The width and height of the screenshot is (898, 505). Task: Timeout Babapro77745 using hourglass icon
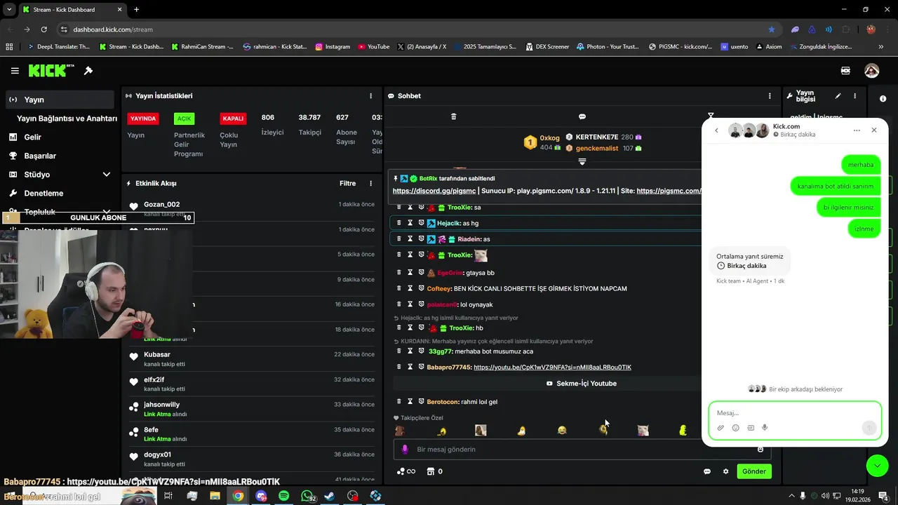point(410,367)
